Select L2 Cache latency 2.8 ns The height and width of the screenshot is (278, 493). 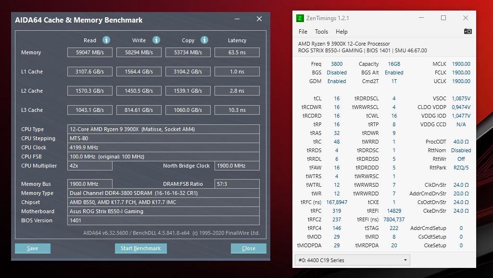tap(237, 91)
